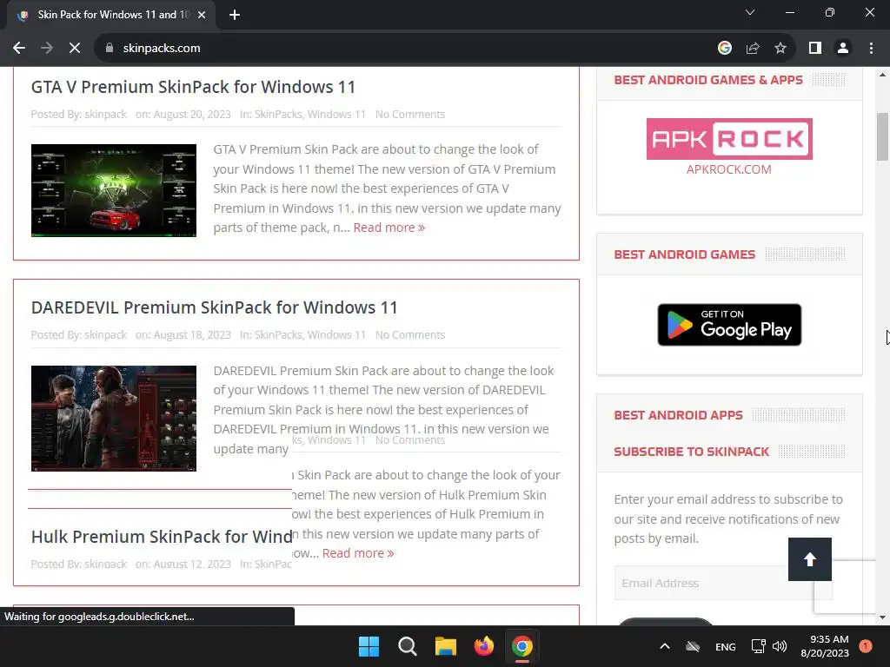Go back to the previous page
This screenshot has width=890, height=667.
click(19, 49)
